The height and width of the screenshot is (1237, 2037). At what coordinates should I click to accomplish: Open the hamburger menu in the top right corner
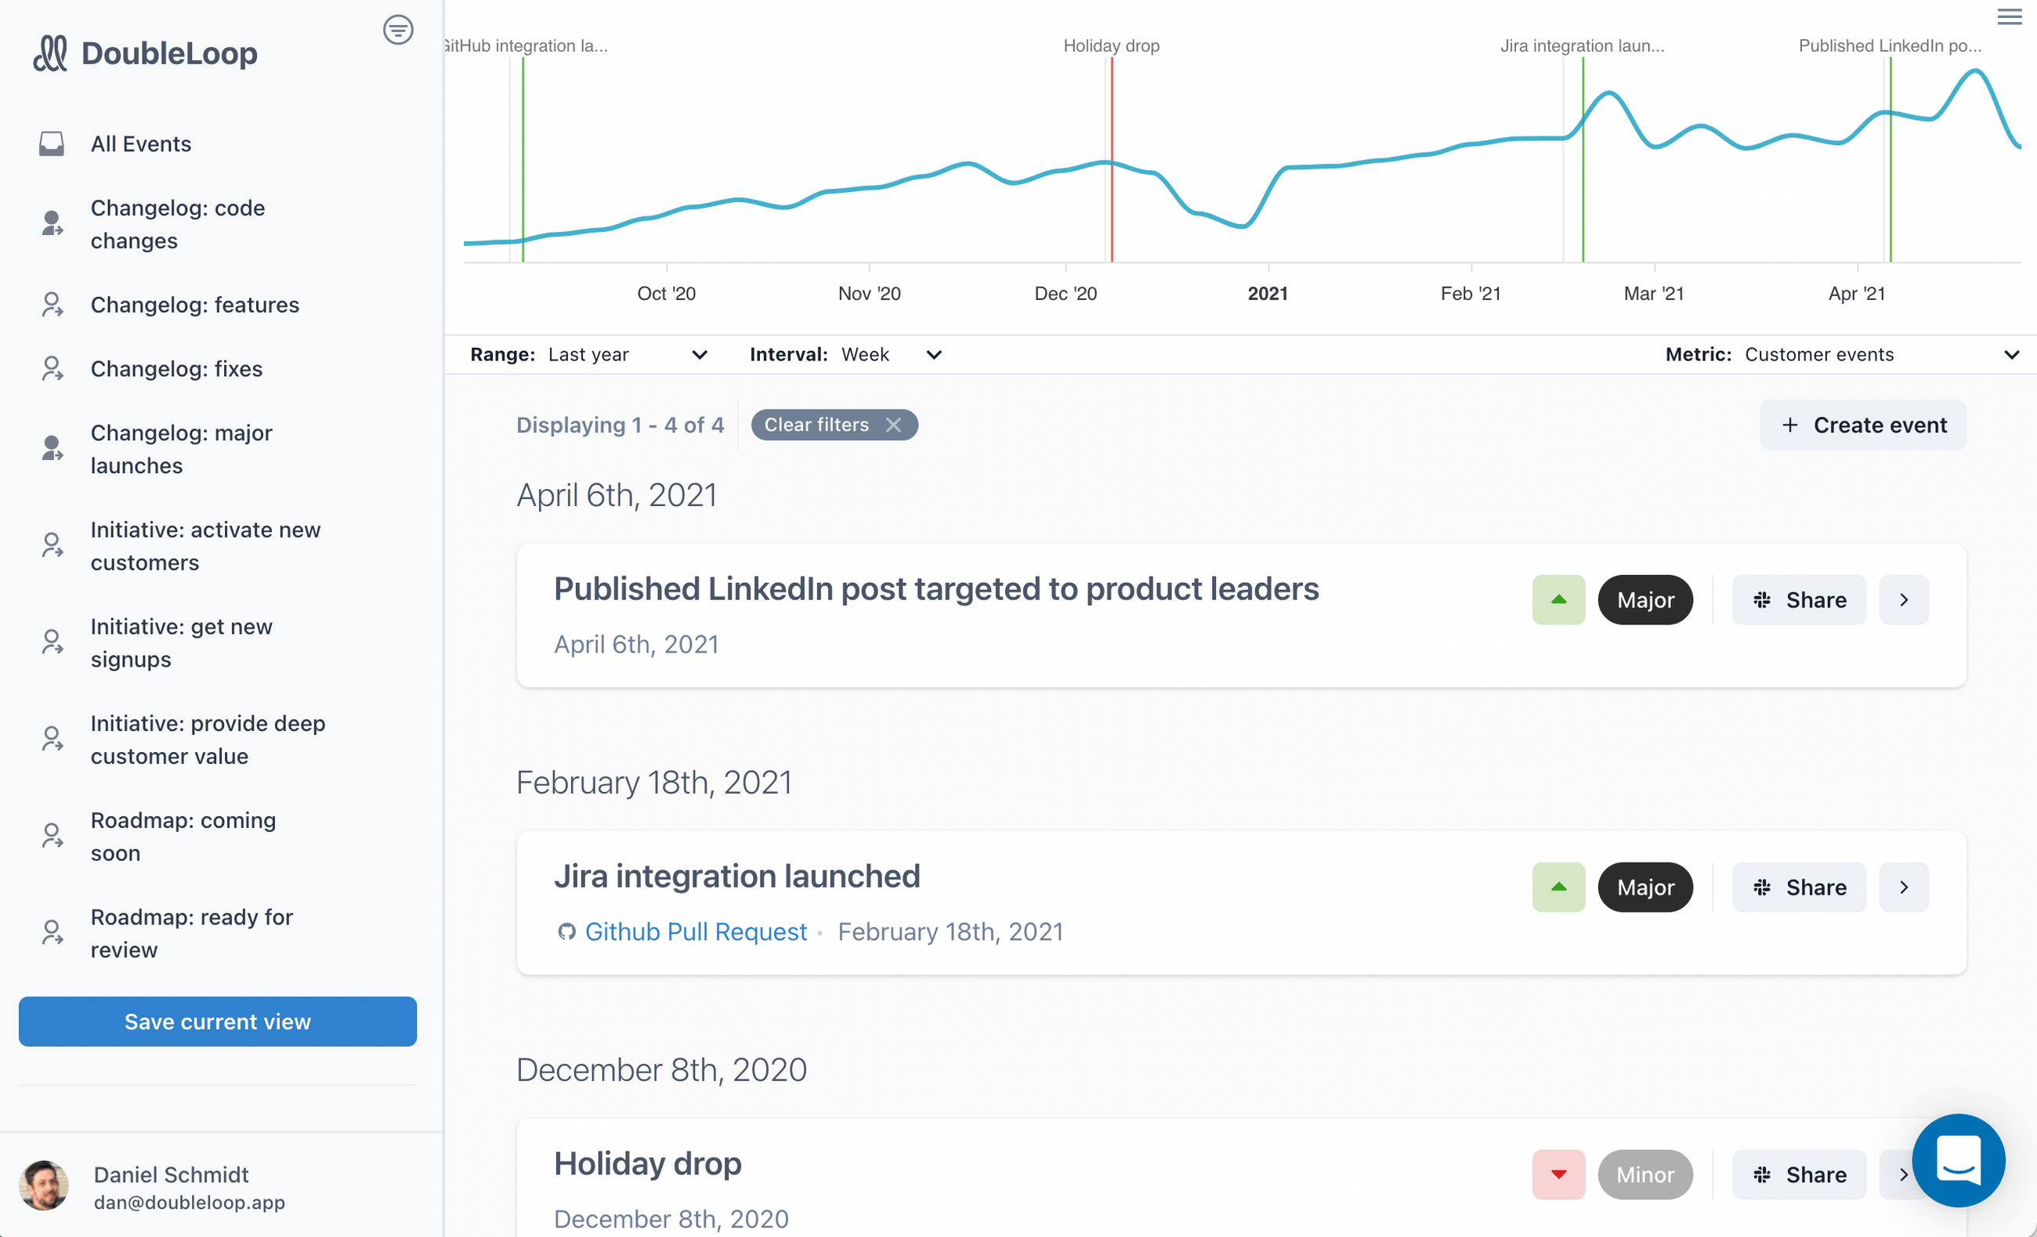pos(2009,16)
